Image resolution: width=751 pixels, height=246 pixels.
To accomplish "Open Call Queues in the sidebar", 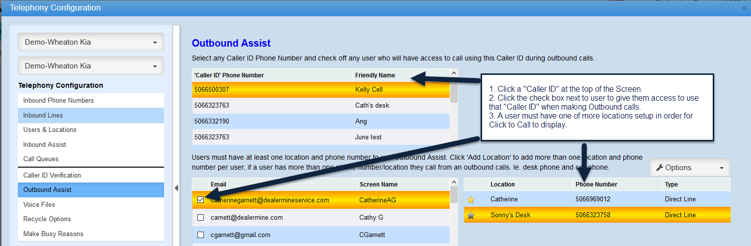I will 41,159.
